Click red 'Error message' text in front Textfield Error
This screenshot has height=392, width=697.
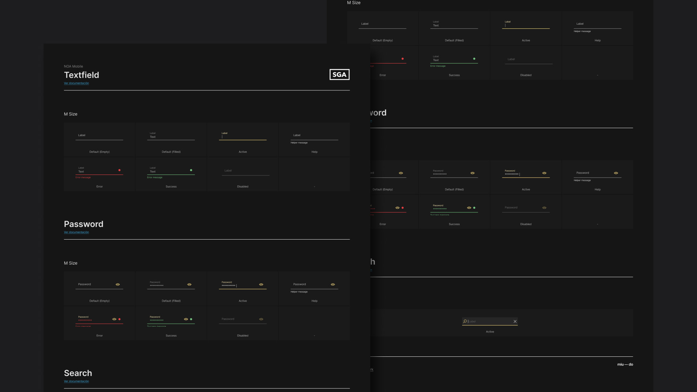83,177
